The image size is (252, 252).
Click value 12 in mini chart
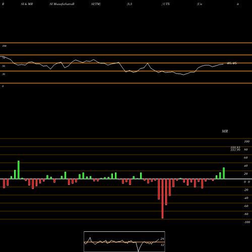(x=162, y=245)
